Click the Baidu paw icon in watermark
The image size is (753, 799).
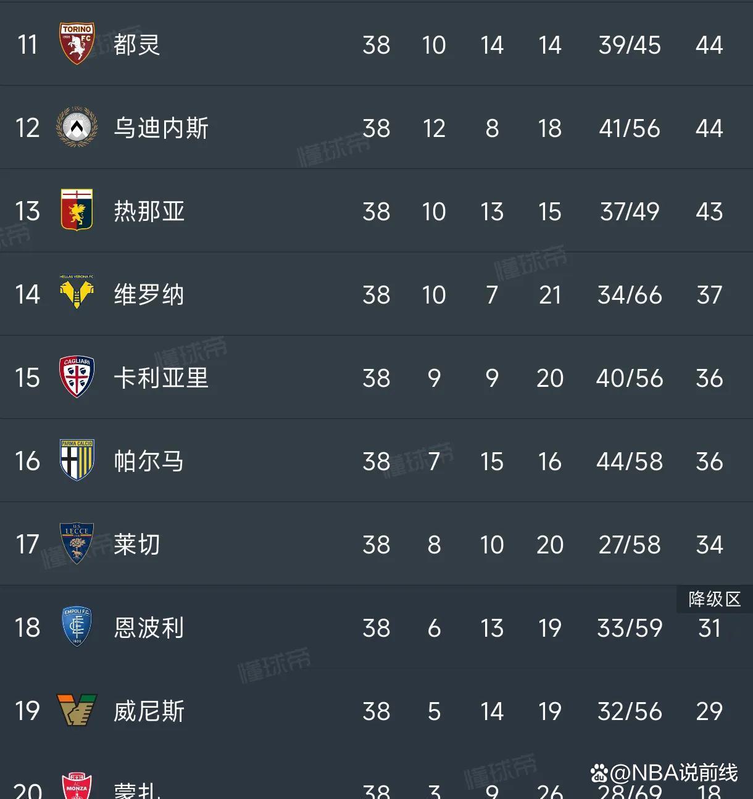click(x=597, y=771)
